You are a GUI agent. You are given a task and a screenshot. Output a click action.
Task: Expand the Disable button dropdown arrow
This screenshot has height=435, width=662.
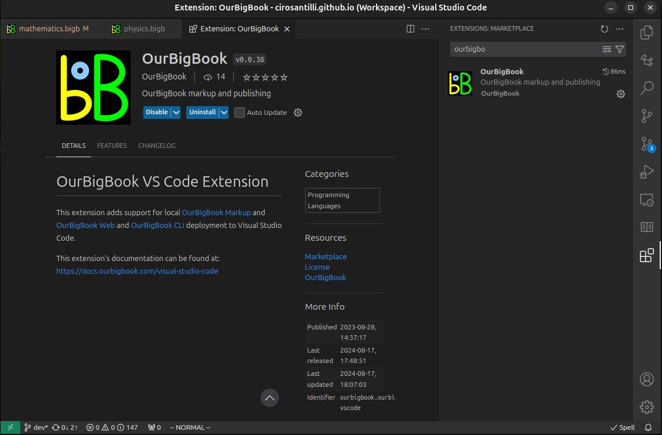click(176, 113)
